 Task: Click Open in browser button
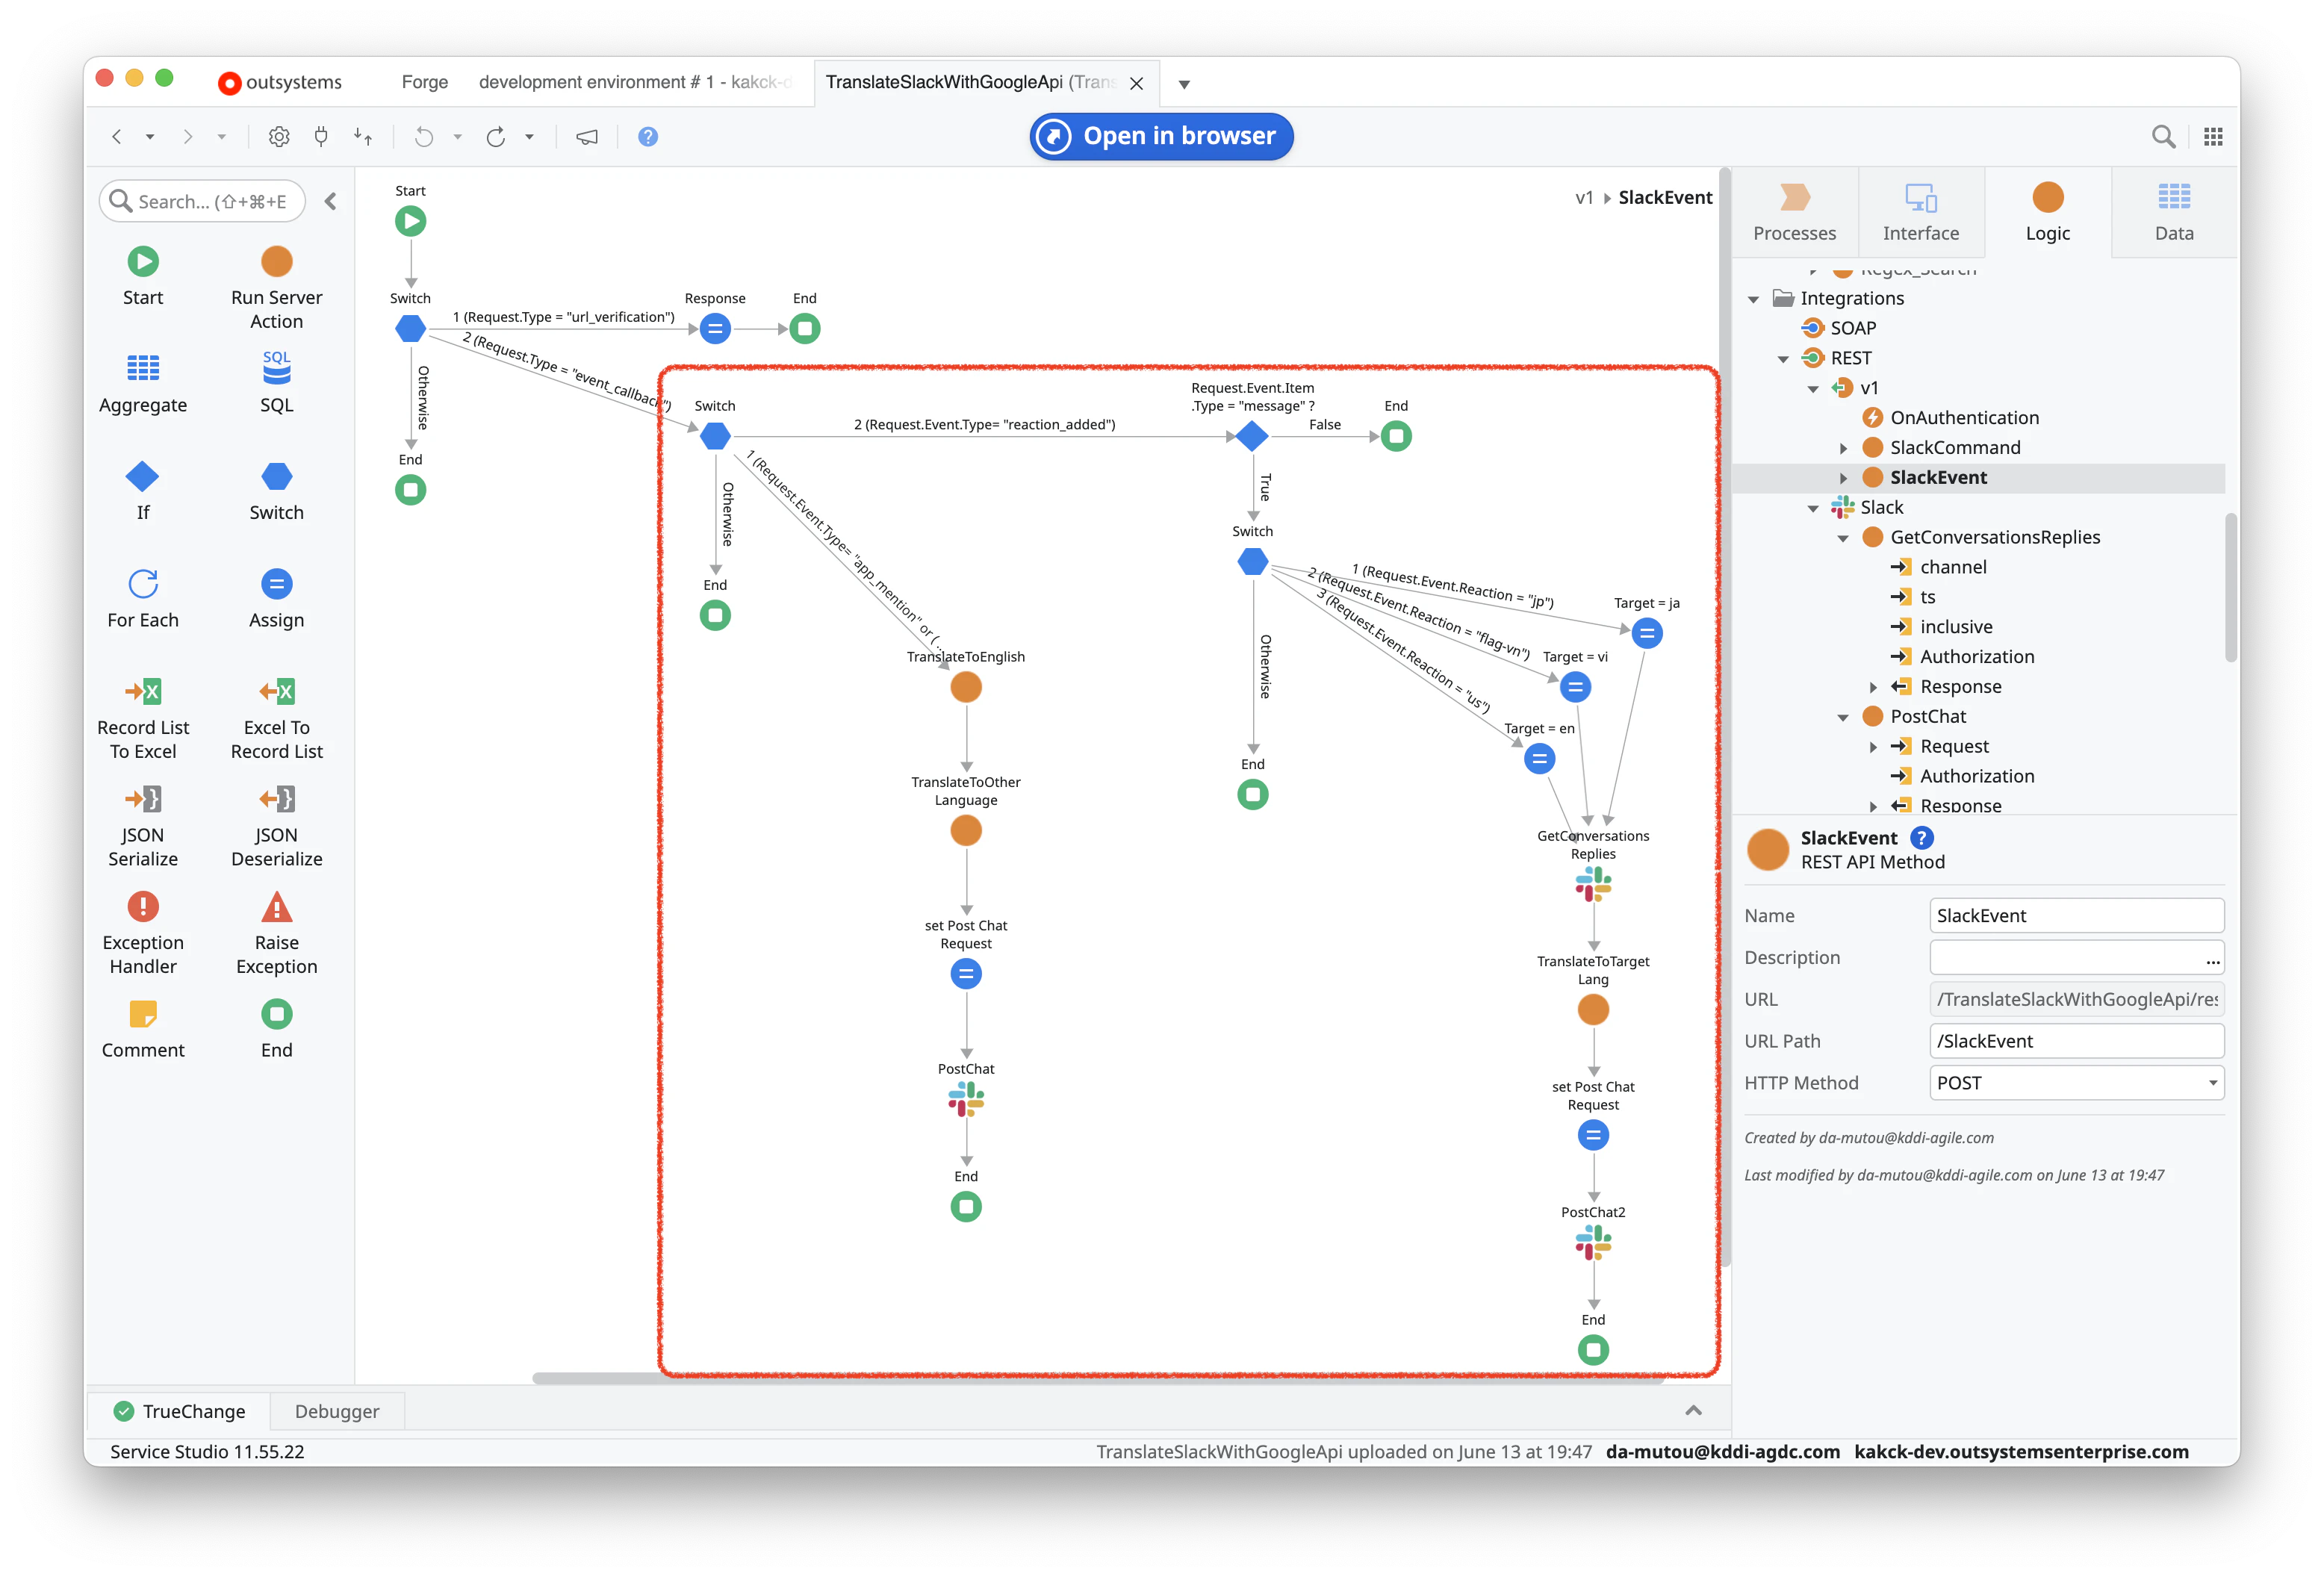click(1161, 136)
